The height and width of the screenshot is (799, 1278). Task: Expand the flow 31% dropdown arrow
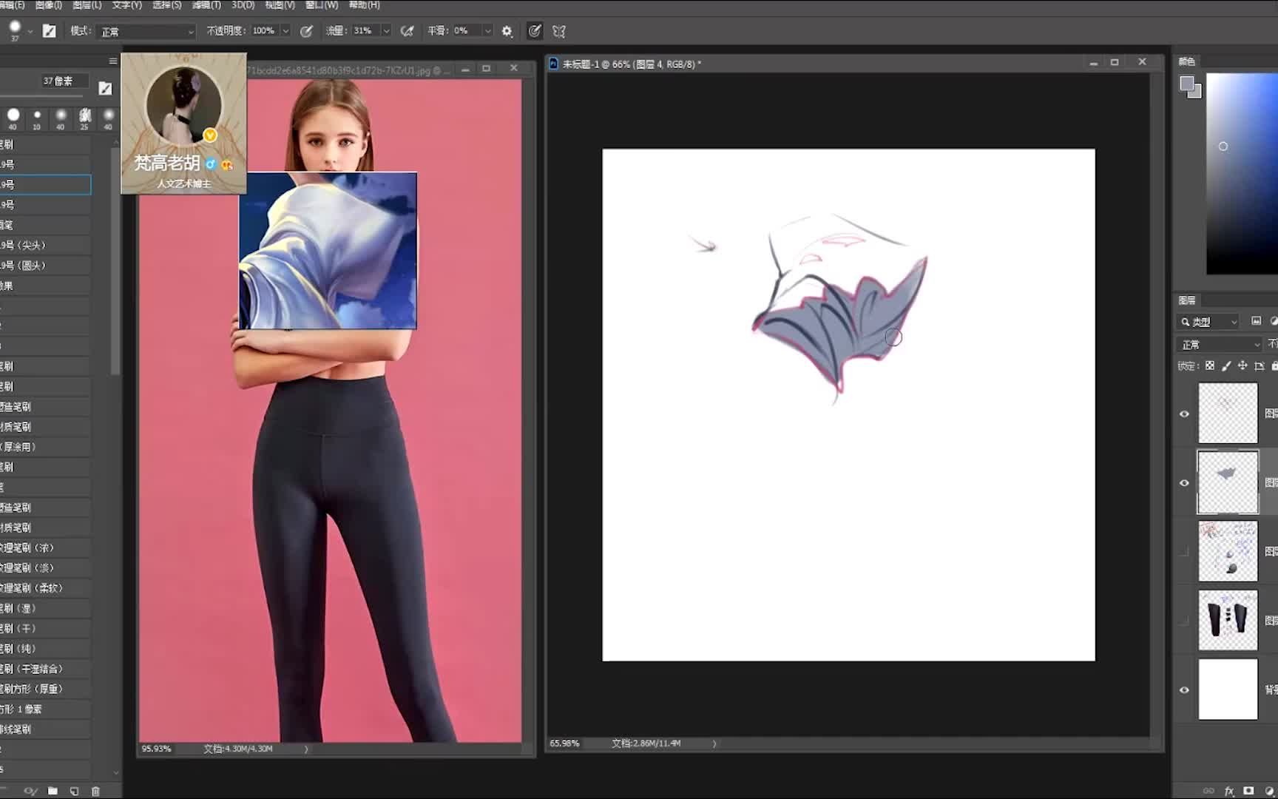tap(386, 31)
